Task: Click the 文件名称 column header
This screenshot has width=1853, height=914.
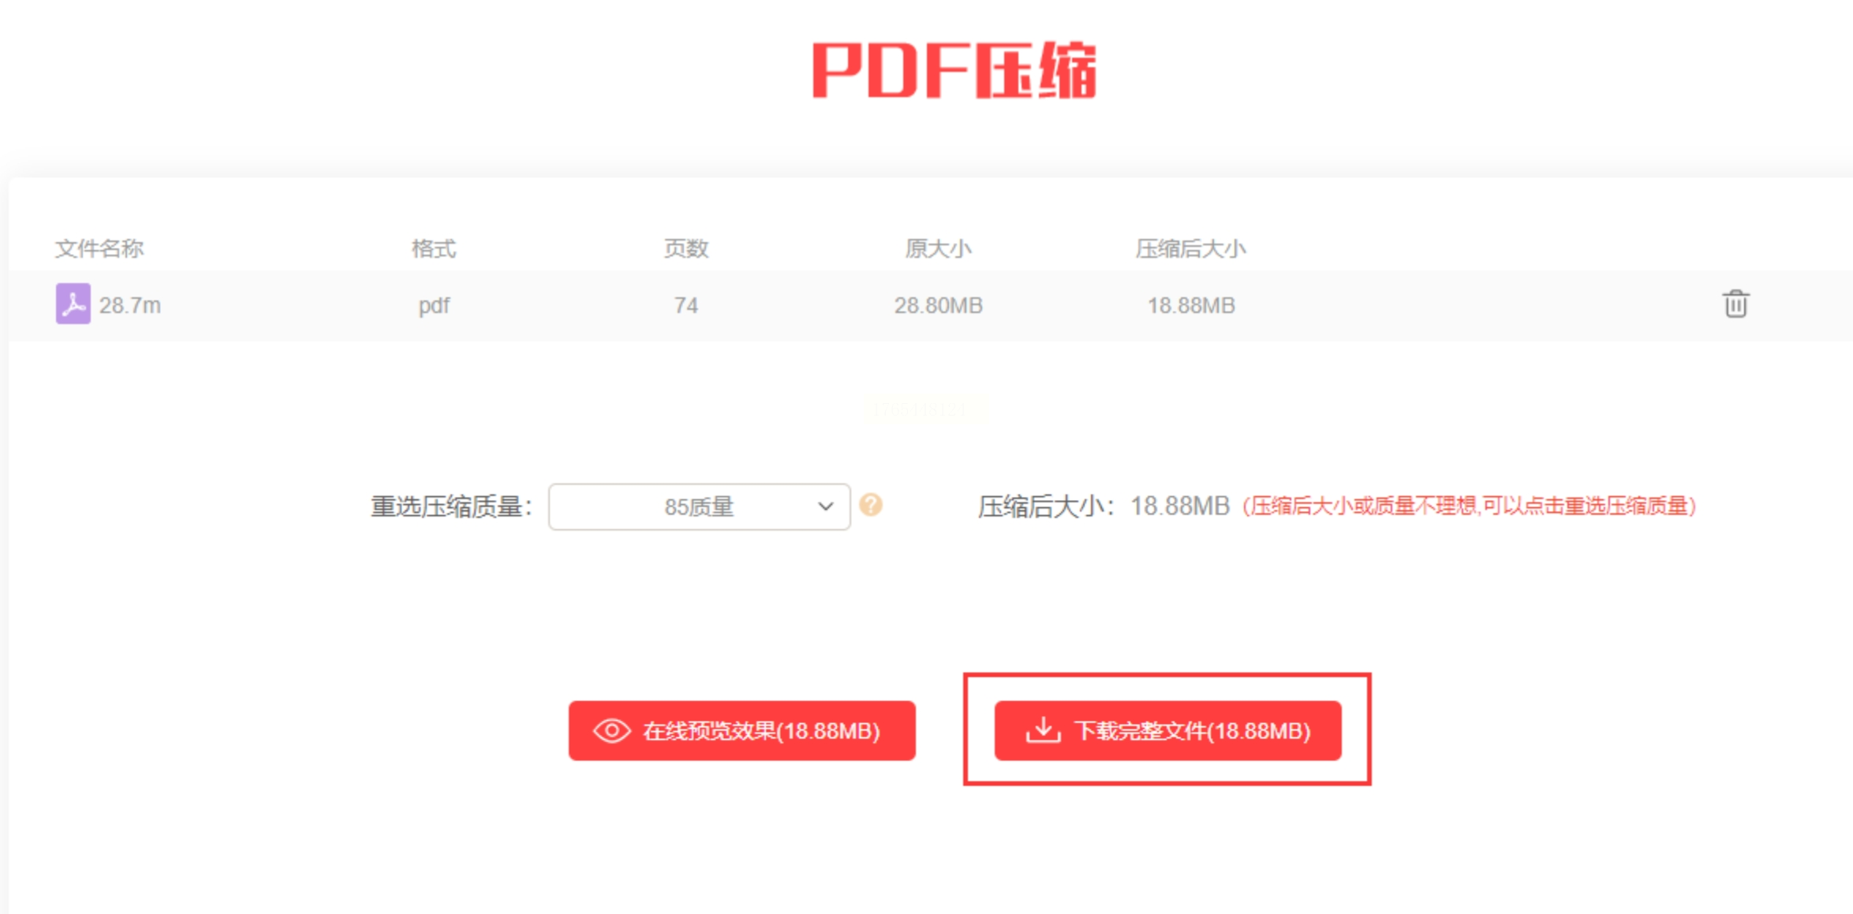Action: [99, 248]
